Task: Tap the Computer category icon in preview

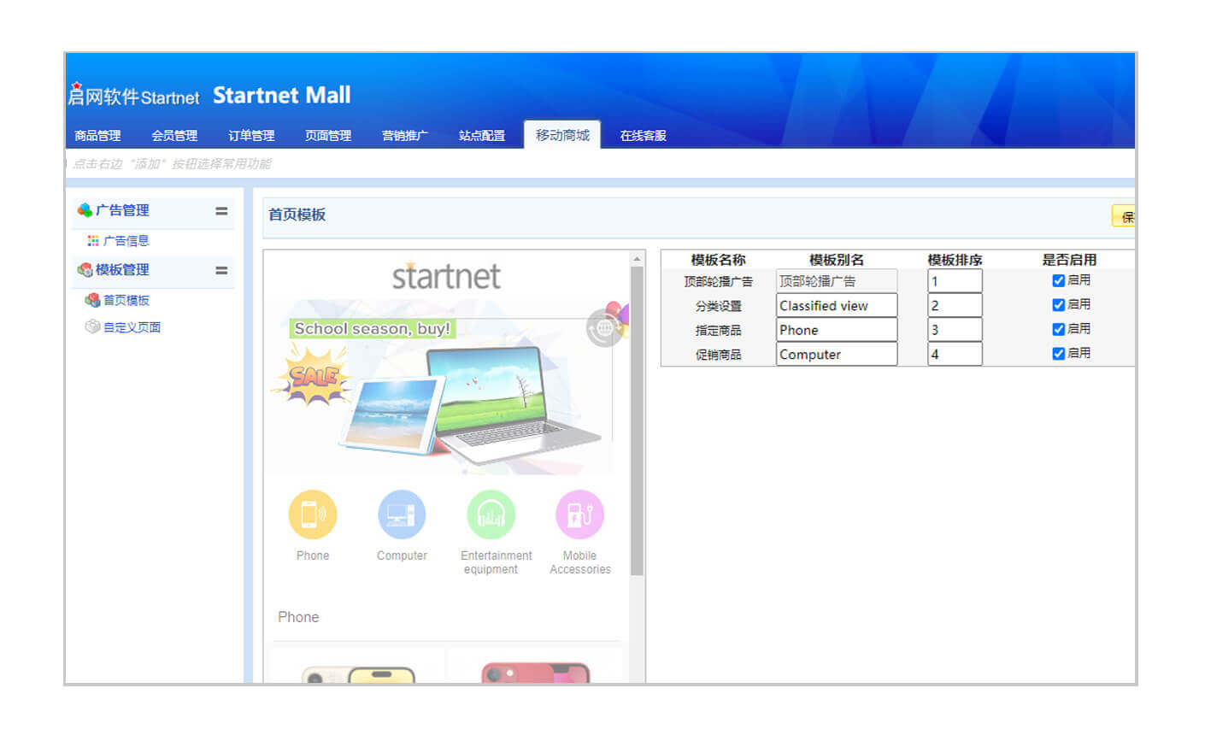Action: coord(402,514)
